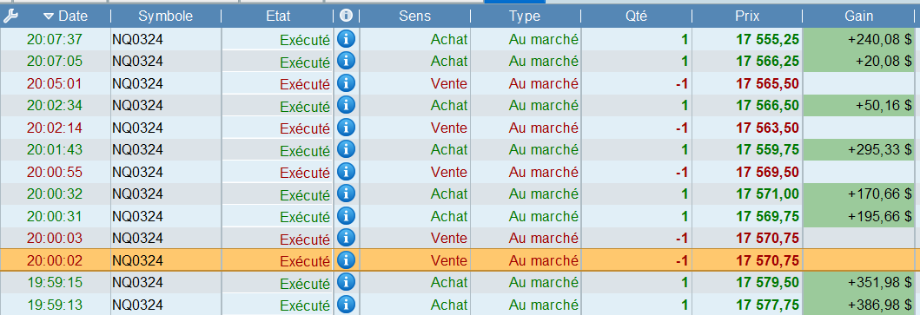
Task: Select the 20:00:03 Vente order row
Action: [x=458, y=238]
